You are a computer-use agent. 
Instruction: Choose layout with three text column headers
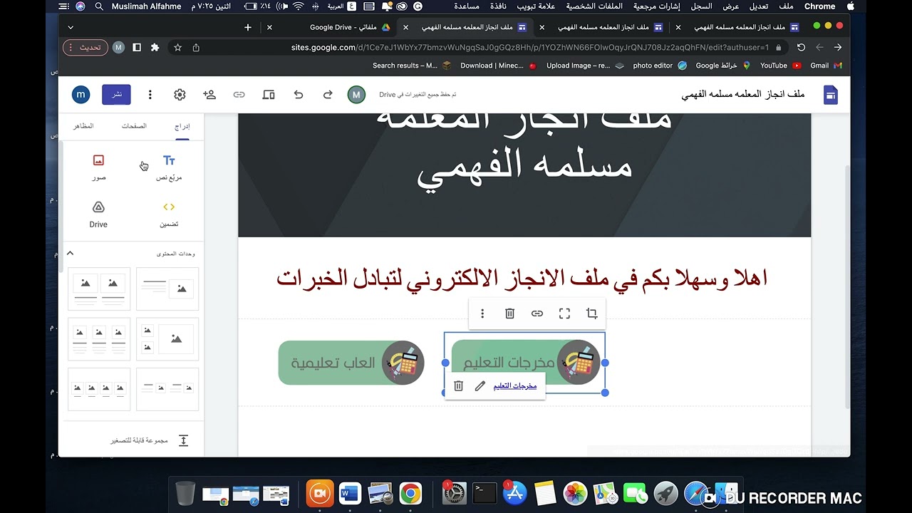pos(167,389)
